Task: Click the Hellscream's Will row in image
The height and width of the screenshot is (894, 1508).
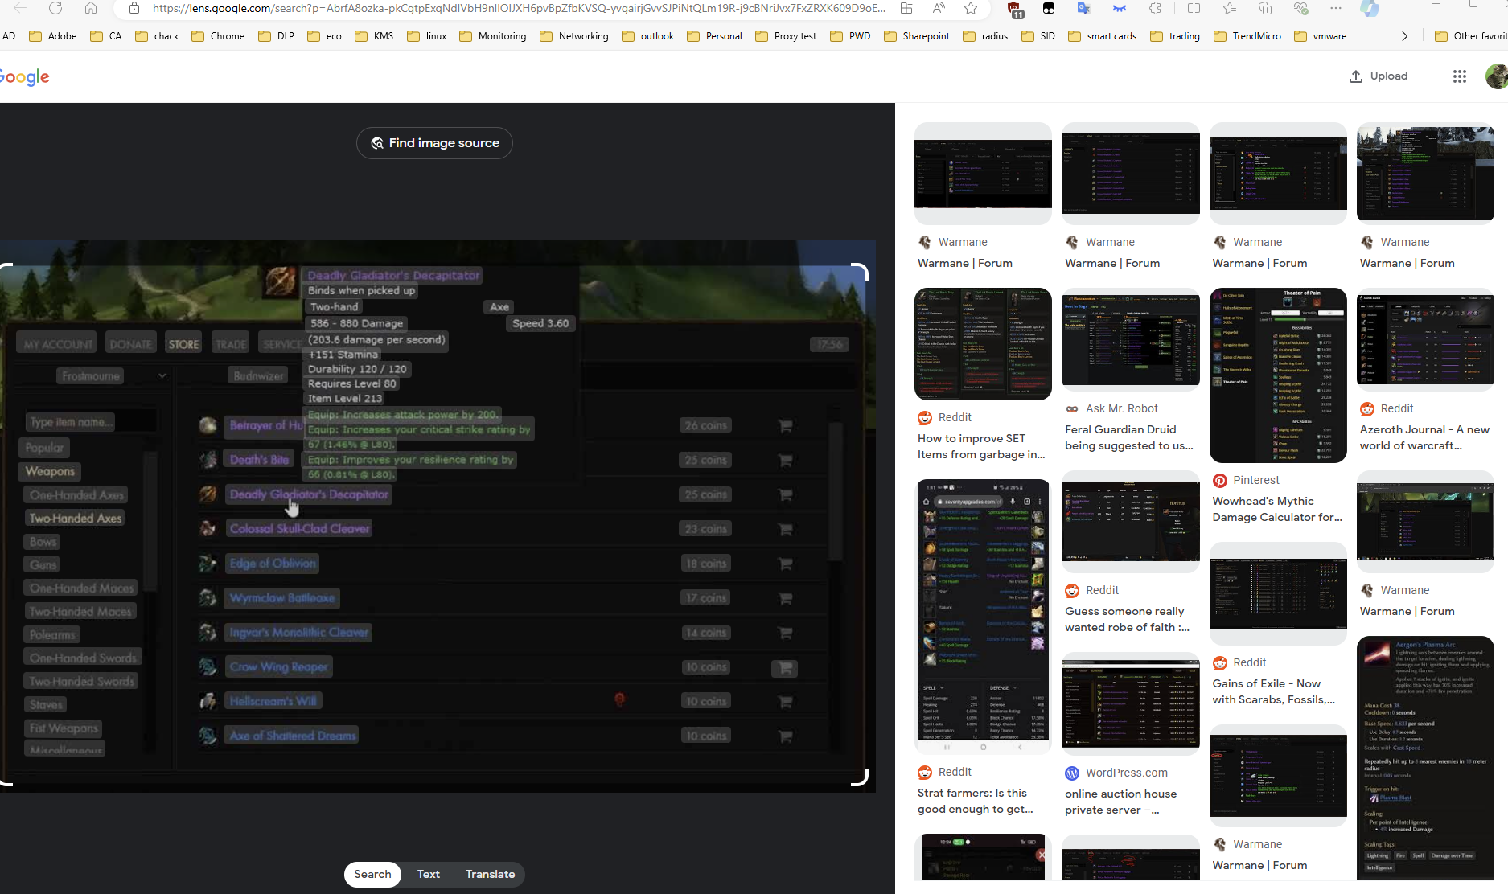Action: [x=273, y=701]
